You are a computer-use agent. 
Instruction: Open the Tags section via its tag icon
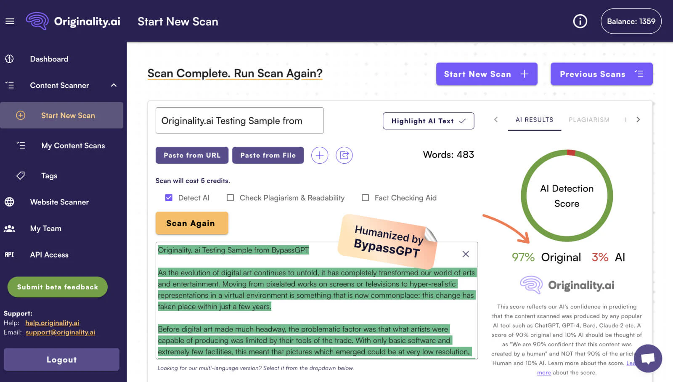point(20,175)
